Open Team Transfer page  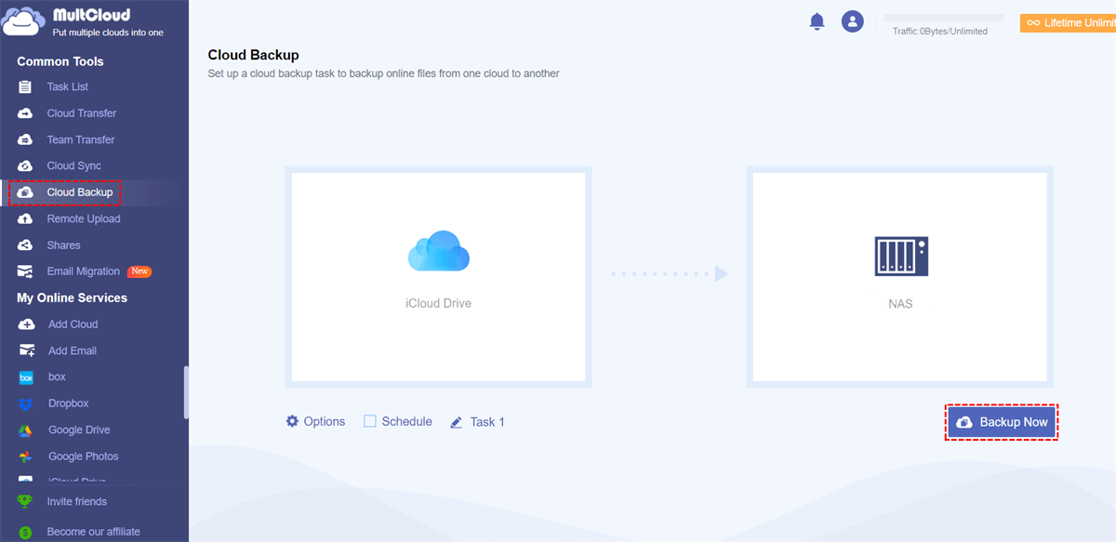click(81, 139)
